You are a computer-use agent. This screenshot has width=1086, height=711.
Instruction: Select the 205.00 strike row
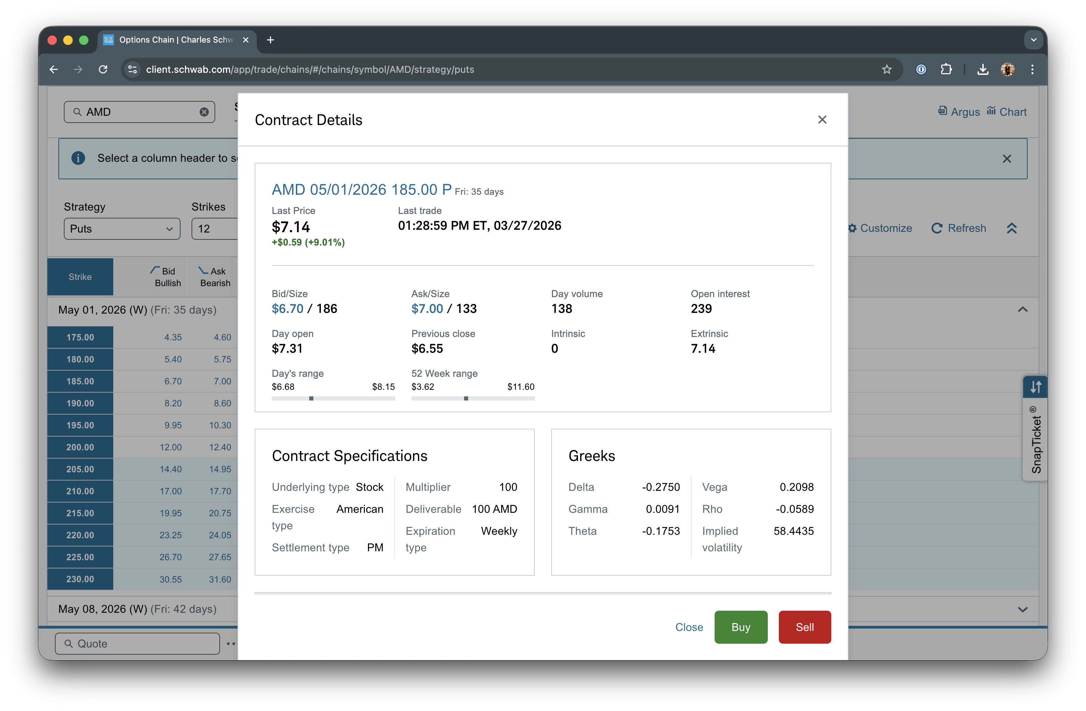(x=80, y=469)
